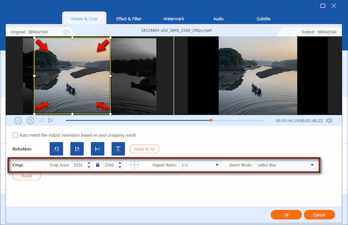The width and height of the screenshot is (348, 225).
Task: Increase crop width value 2151
Action: click(x=89, y=163)
